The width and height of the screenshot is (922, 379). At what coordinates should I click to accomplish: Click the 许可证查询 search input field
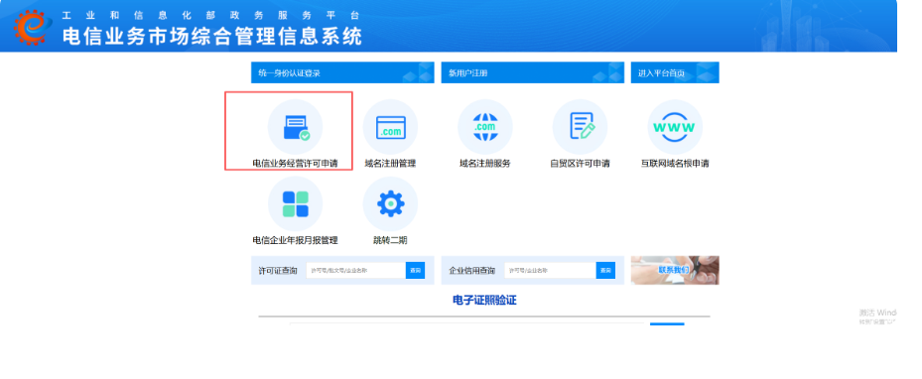pyautogui.click(x=356, y=270)
